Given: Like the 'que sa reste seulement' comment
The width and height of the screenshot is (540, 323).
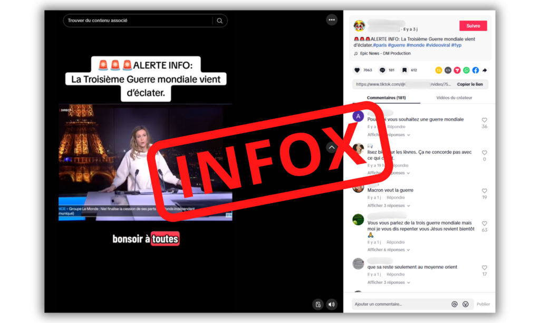Looking at the screenshot, I should coord(484,268).
